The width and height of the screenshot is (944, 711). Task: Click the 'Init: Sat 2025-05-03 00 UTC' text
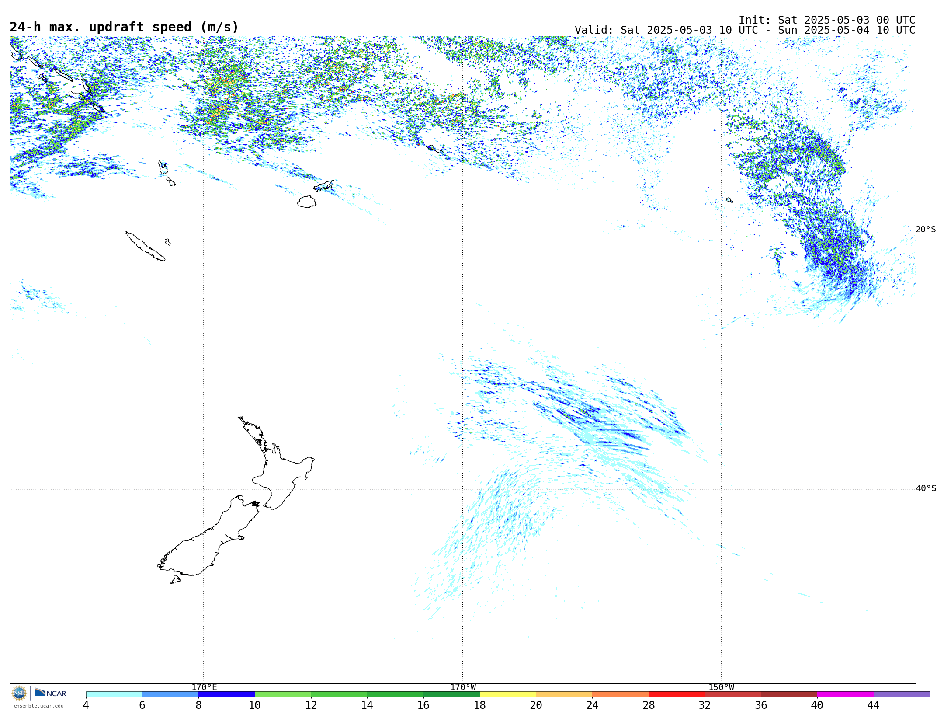[827, 20]
